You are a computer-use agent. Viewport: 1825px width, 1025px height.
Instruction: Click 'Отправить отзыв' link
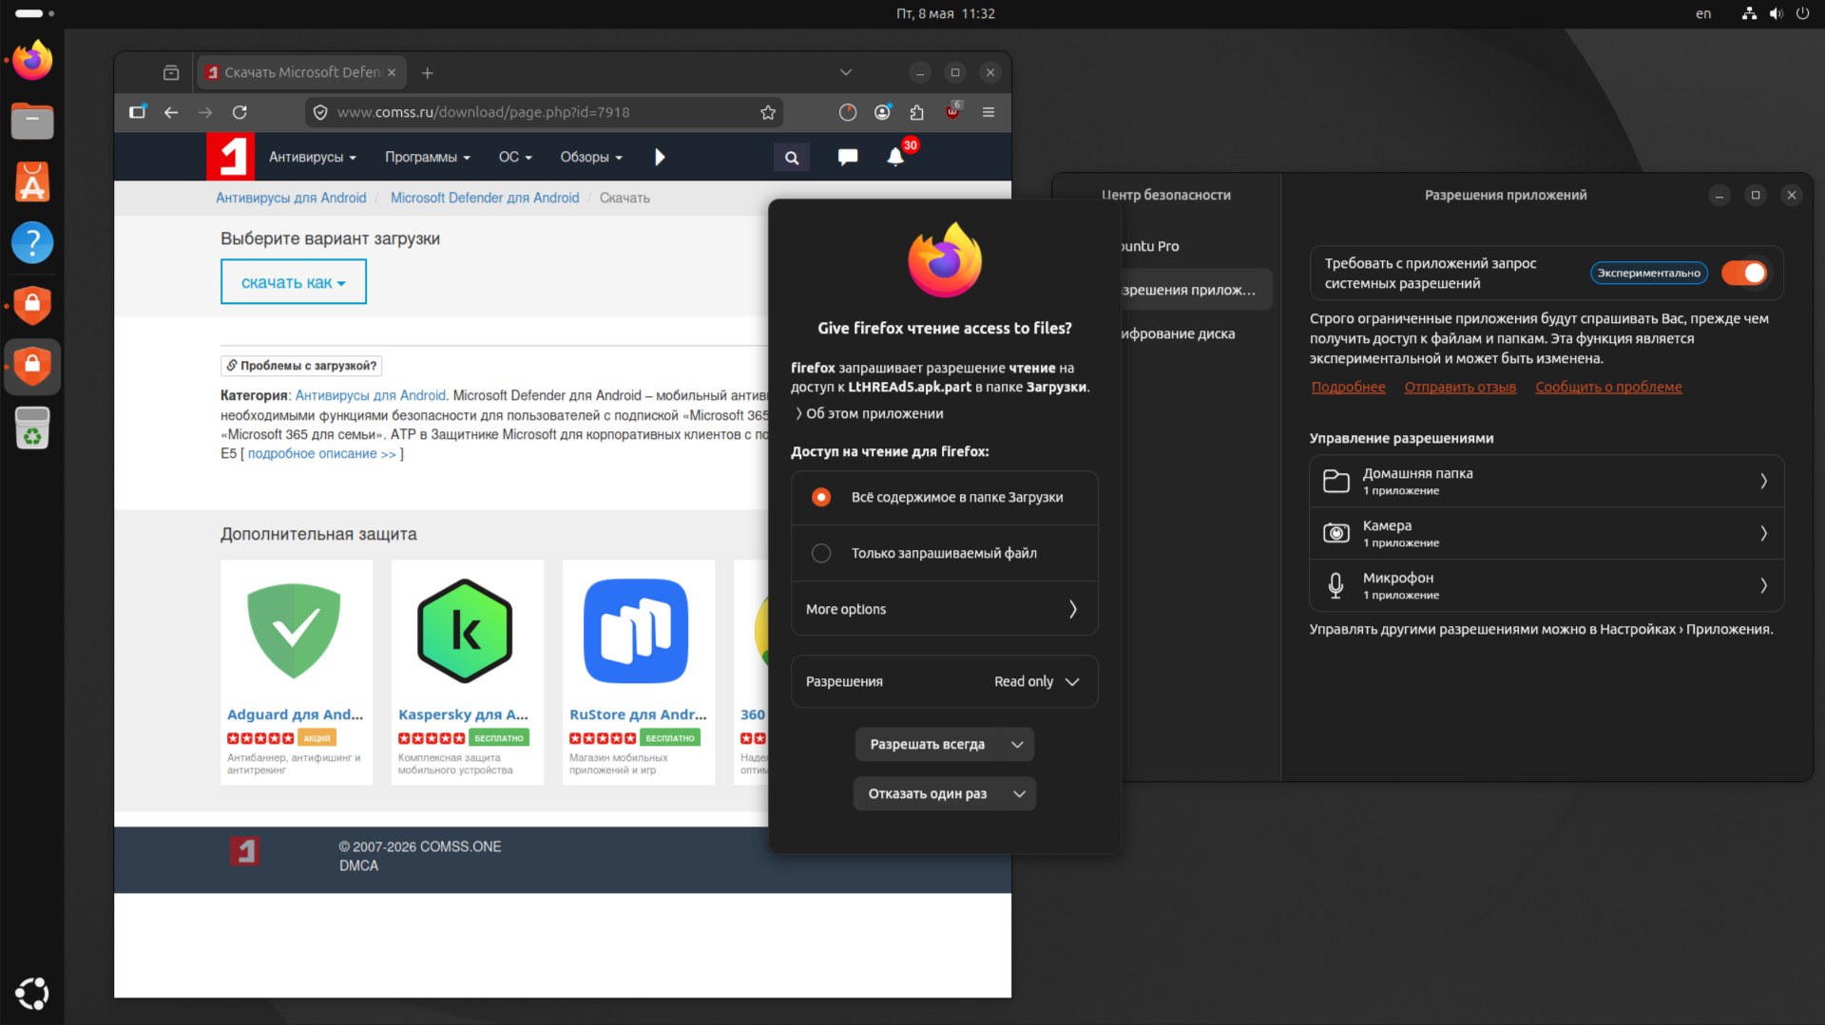1460,387
